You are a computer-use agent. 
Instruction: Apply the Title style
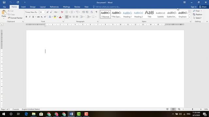150,14
